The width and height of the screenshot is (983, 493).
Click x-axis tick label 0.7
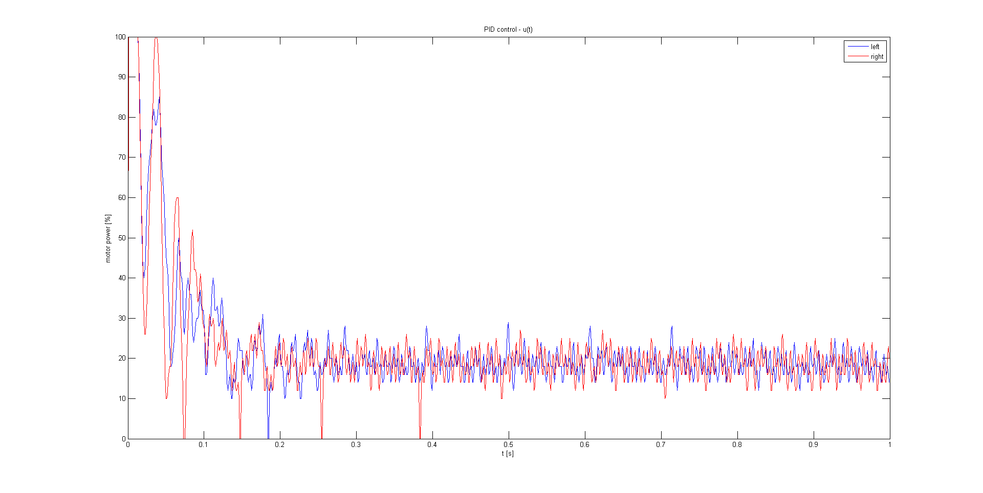coord(661,444)
